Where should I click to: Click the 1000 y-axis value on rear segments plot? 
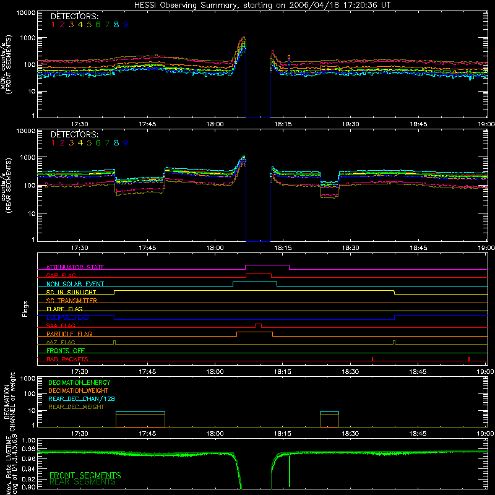(28, 157)
